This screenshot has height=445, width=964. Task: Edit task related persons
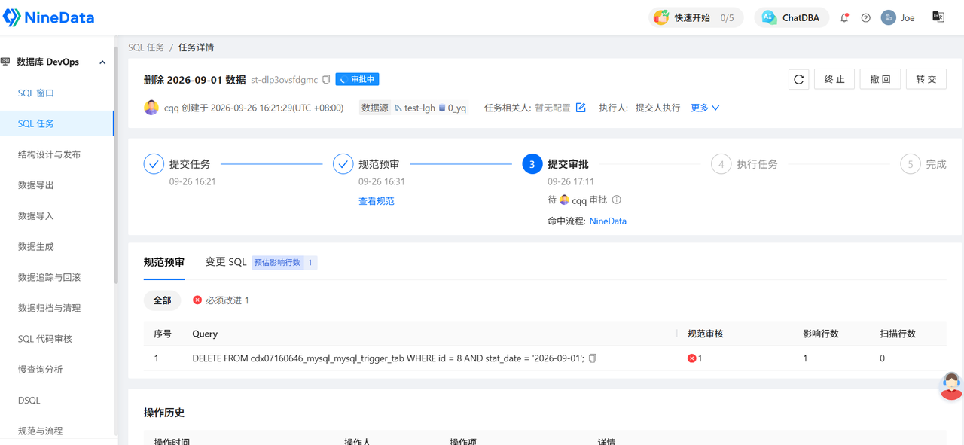tap(581, 108)
